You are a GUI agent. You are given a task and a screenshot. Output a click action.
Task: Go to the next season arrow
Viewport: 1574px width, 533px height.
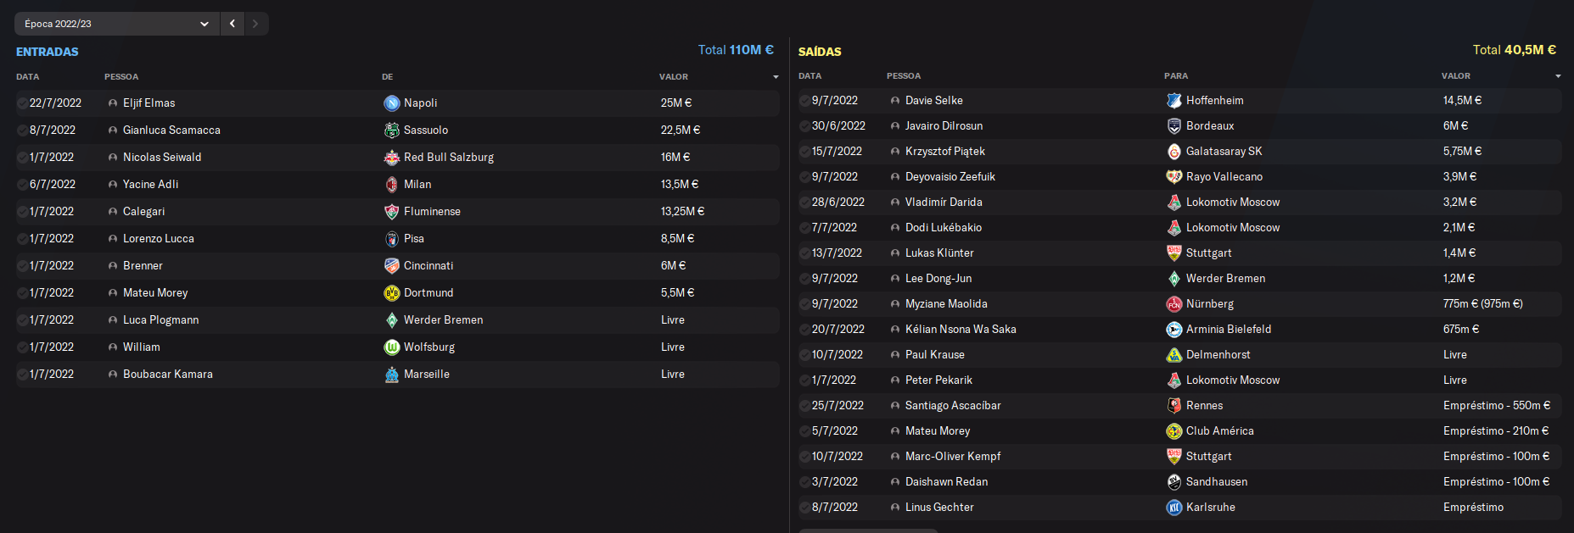click(x=255, y=24)
